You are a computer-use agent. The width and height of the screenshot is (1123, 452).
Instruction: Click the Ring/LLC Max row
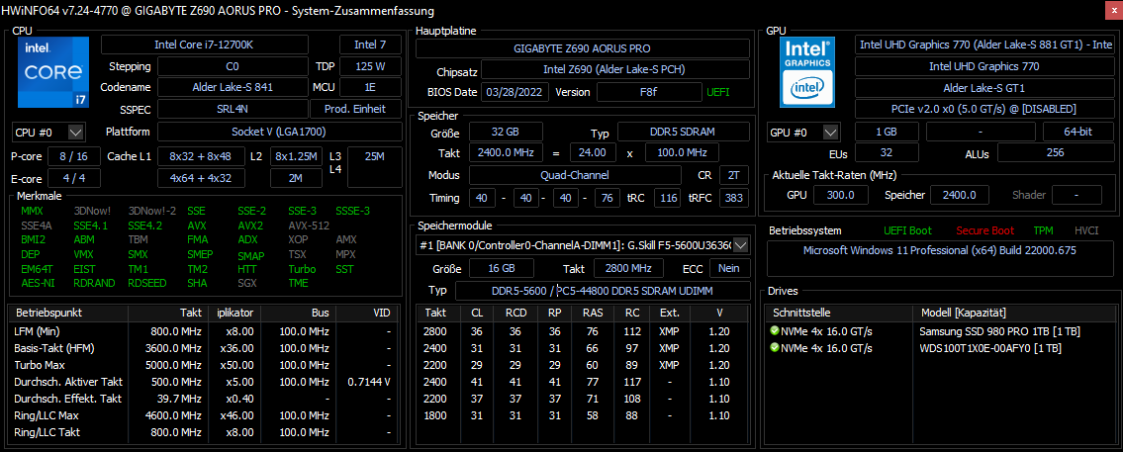[x=202, y=415]
